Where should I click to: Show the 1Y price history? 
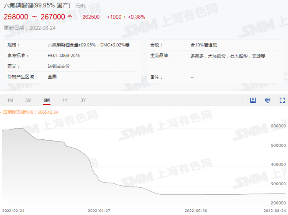[65, 100]
